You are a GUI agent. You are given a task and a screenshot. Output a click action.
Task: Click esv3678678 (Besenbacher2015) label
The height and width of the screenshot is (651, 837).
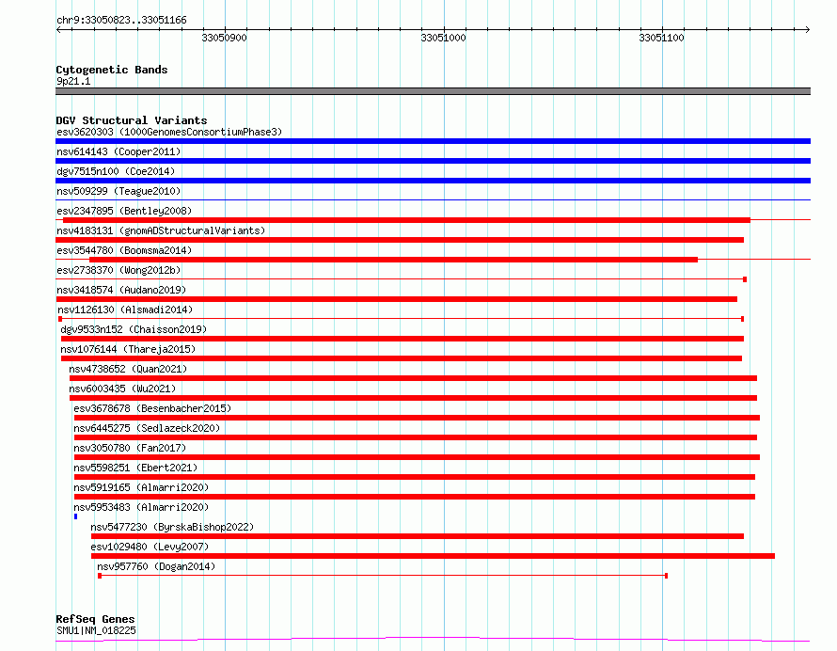click(x=152, y=408)
